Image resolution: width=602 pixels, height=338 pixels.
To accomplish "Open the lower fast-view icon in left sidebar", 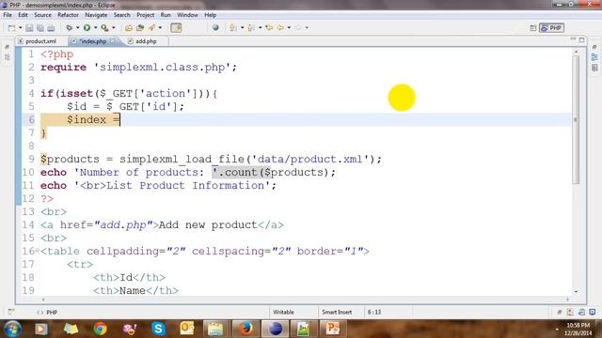I will pyautogui.click(x=7, y=57).
